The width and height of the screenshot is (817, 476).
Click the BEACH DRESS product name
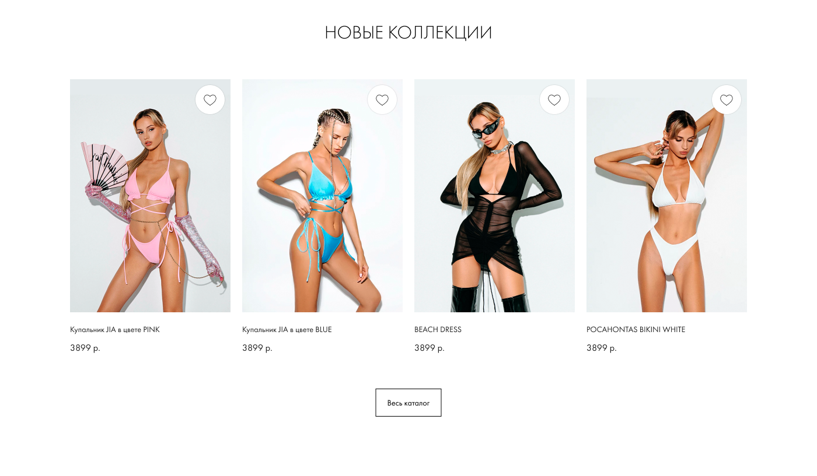(438, 330)
